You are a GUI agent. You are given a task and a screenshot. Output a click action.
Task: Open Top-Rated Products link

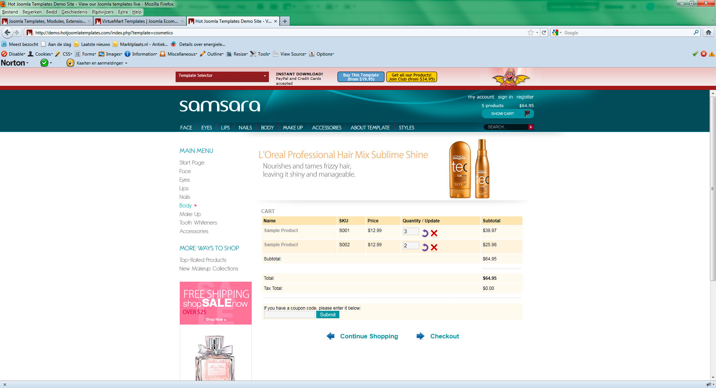203,260
